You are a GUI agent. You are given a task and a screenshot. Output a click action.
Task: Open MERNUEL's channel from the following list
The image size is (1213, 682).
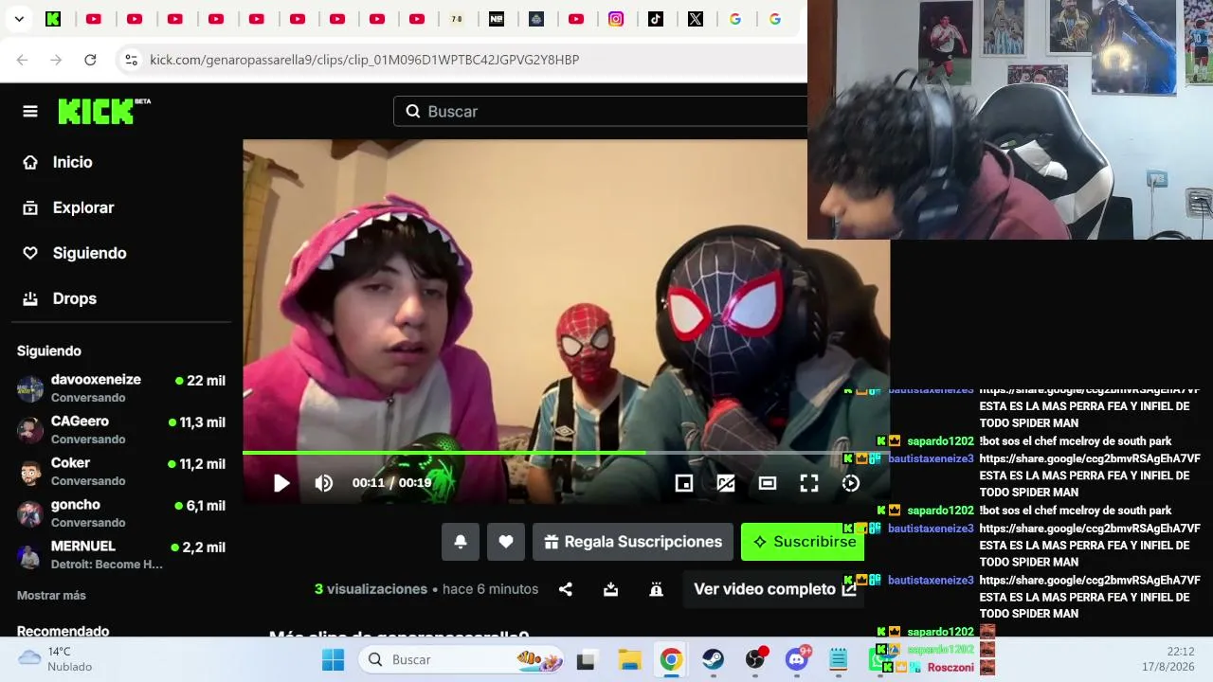point(121,554)
